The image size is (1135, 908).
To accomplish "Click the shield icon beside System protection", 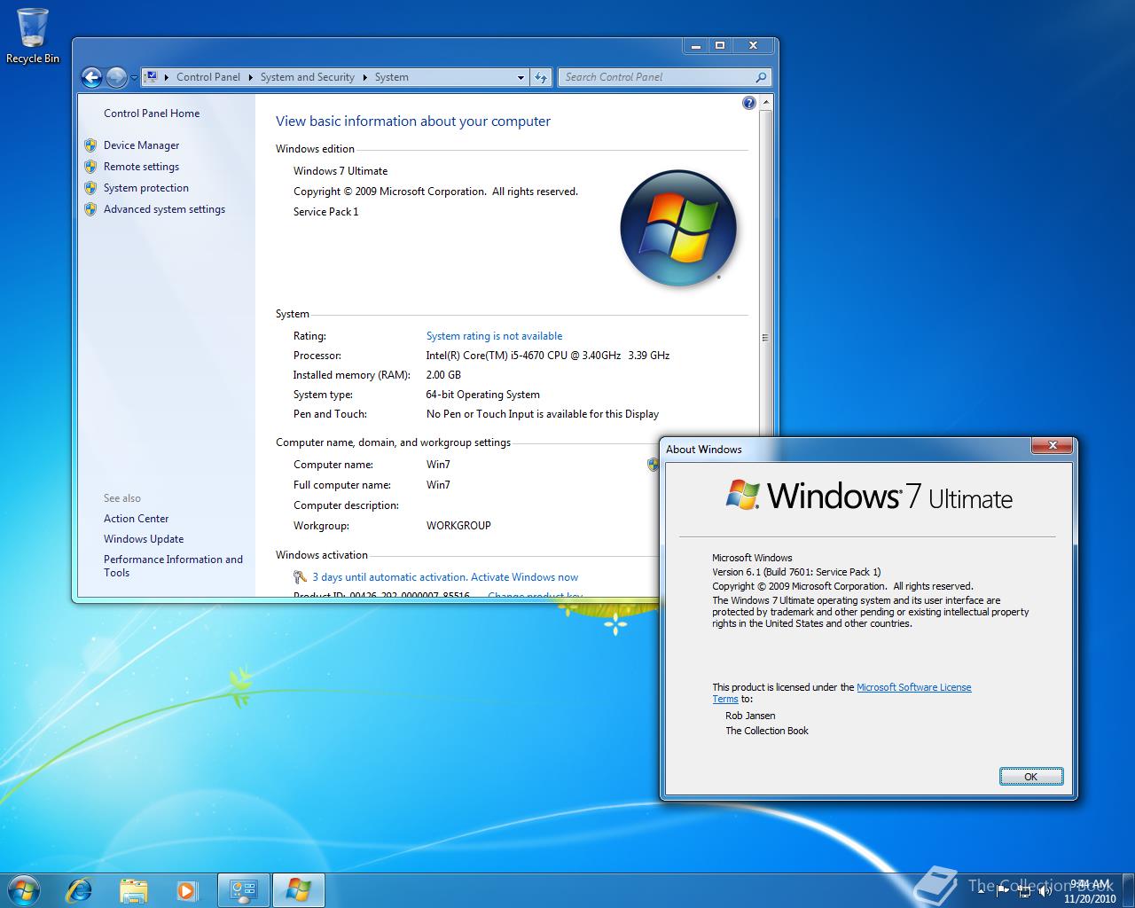I will coord(90,188).
